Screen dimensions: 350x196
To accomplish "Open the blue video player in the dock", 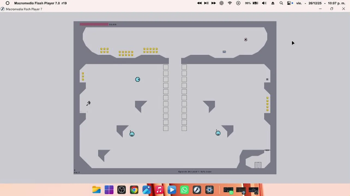I will pos(172,190).
